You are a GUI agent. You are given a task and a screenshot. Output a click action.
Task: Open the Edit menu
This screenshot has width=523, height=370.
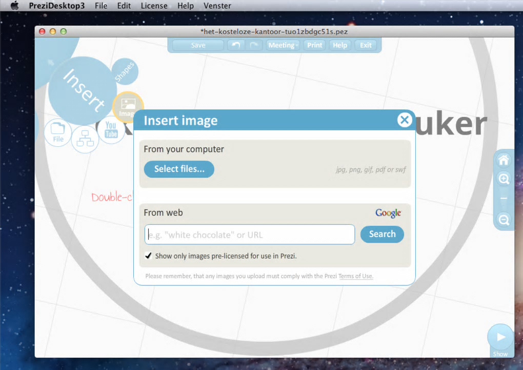(x=124, y=6)
